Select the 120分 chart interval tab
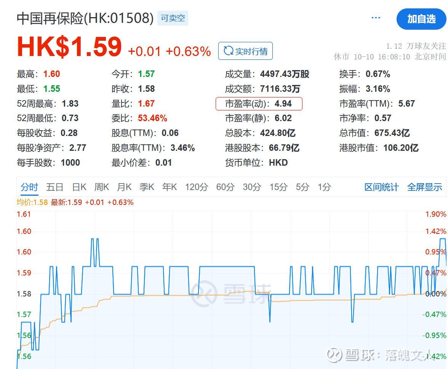 197,187
